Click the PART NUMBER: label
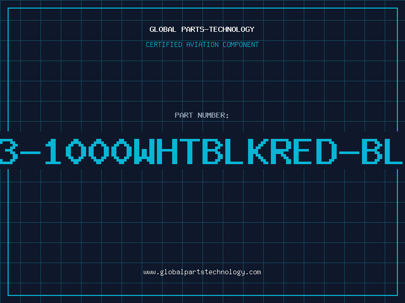Image resolution: width=405 pixels, height=303 pixels. 202,115
